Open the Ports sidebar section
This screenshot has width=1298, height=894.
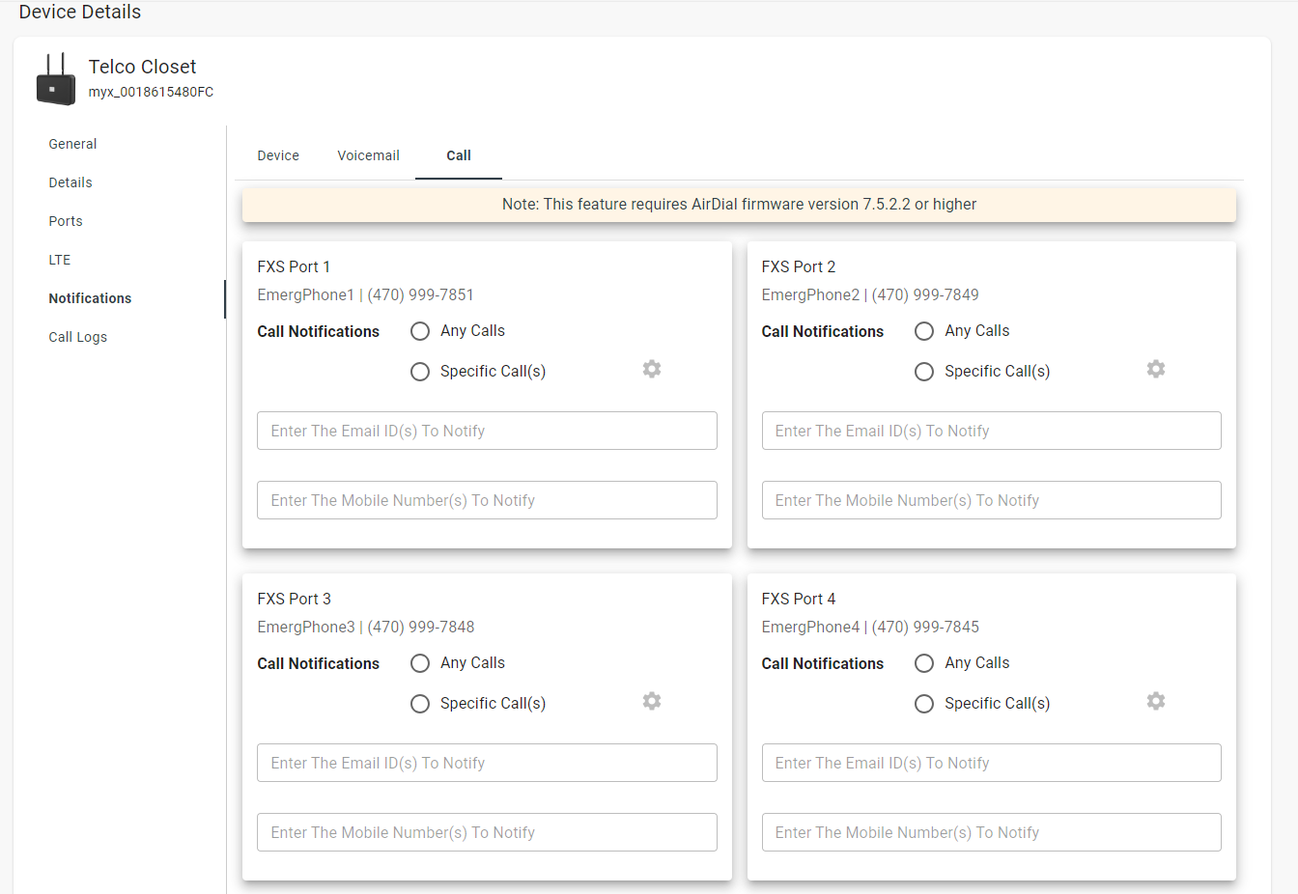(66, 221)
